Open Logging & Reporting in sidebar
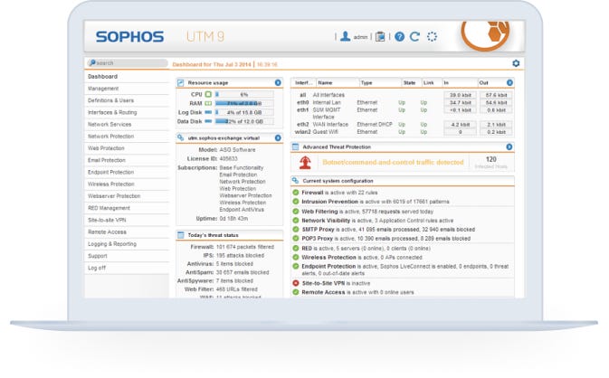This screenshot has width=609, height=378. tap(127, 244)
